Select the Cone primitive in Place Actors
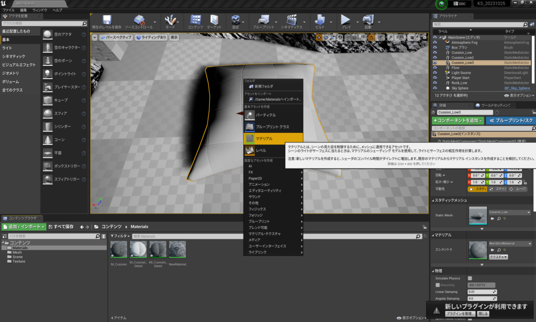Image resolution: width=536 pixels, height=322 pixels. [64, 139]
